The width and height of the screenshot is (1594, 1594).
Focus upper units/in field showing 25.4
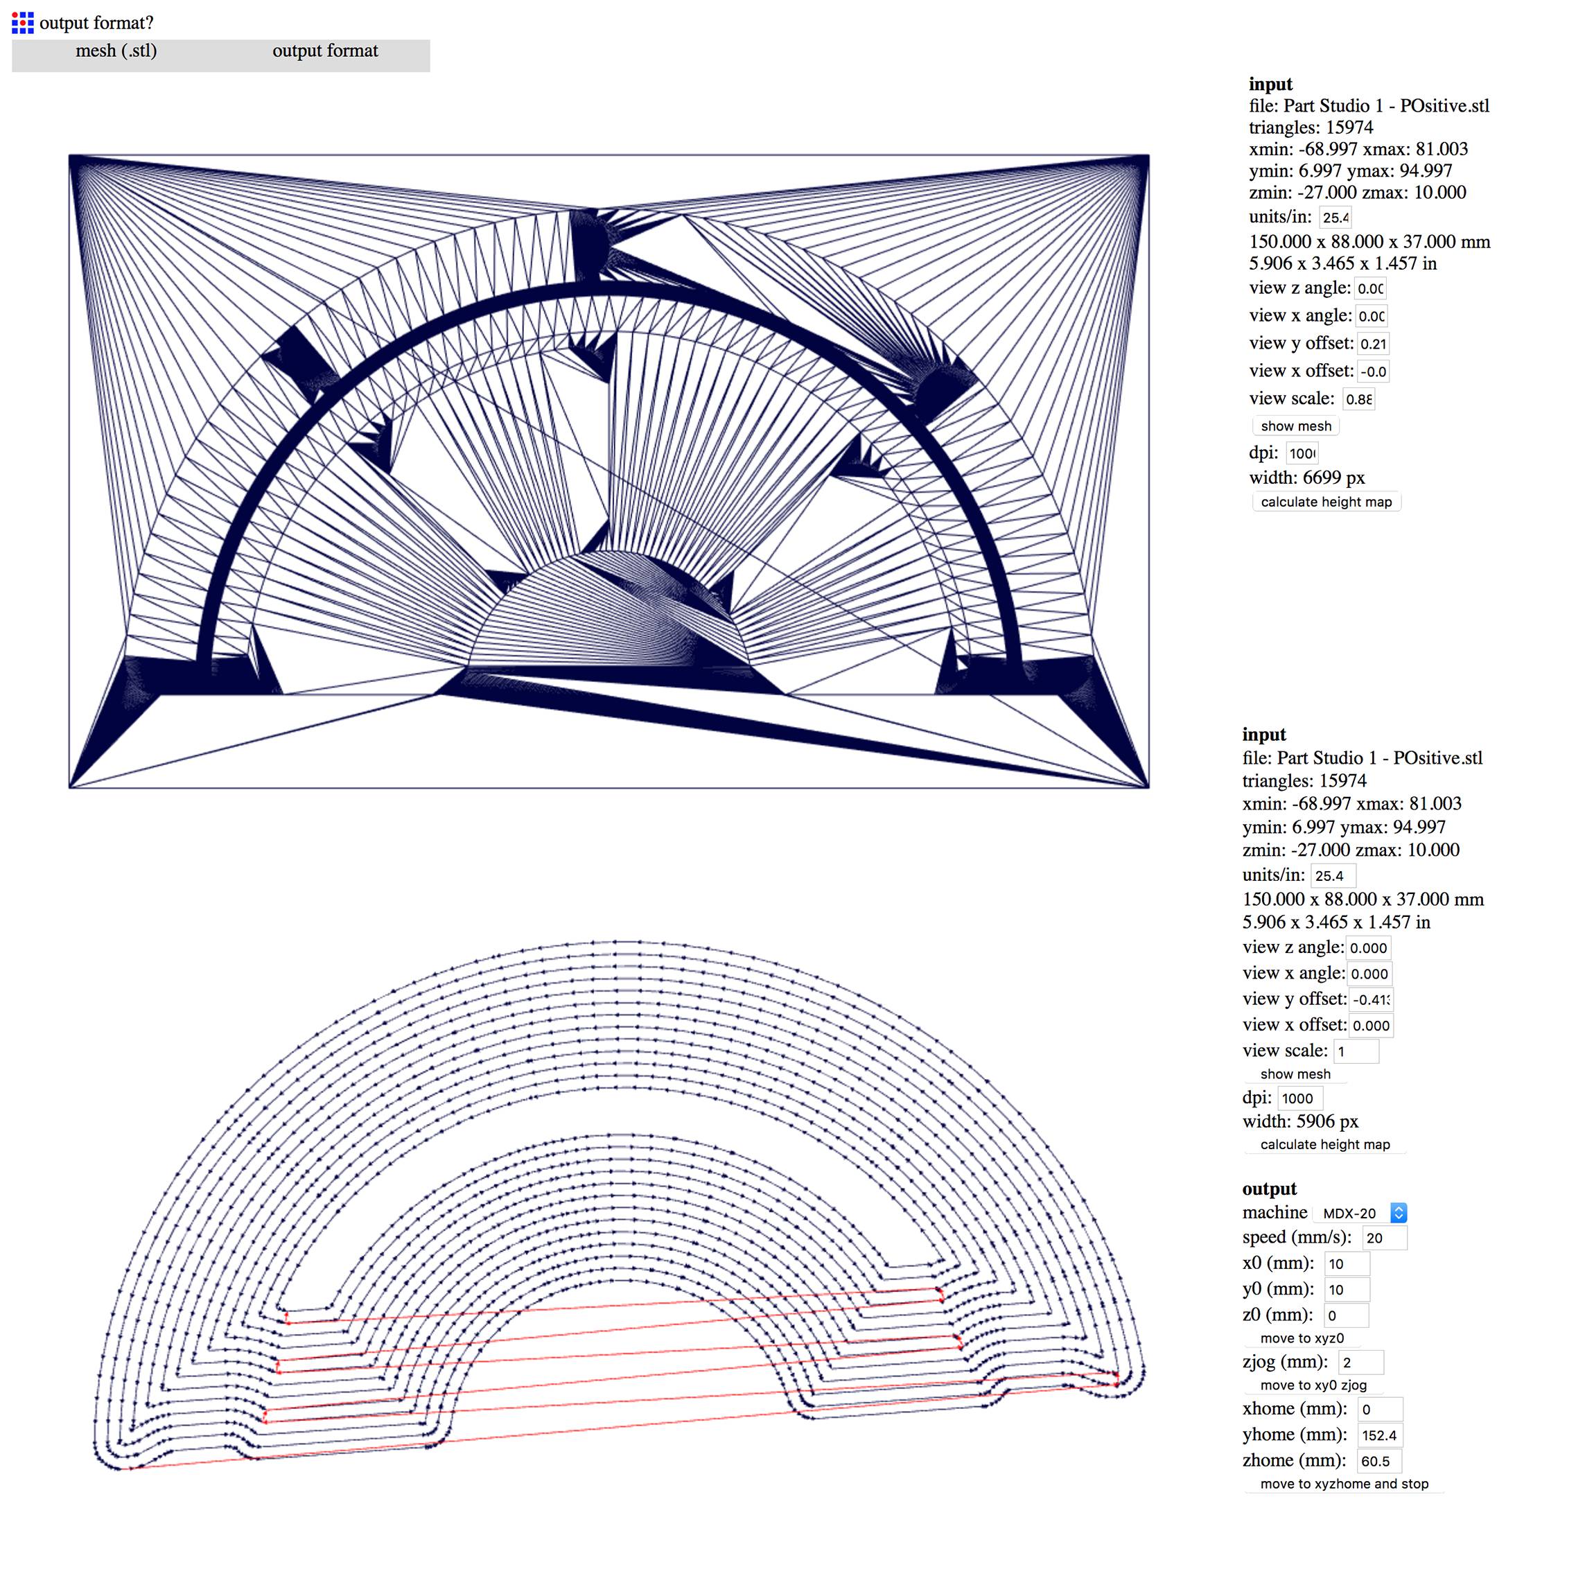[1335, 218]
